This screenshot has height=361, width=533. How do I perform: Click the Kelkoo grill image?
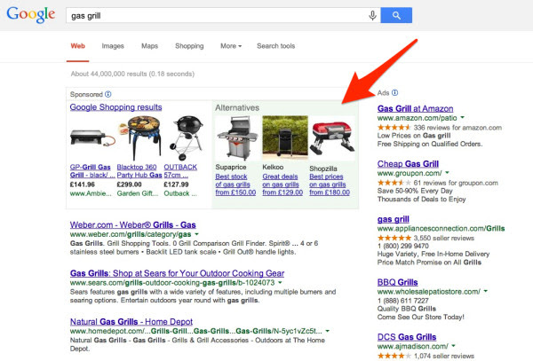285,137
